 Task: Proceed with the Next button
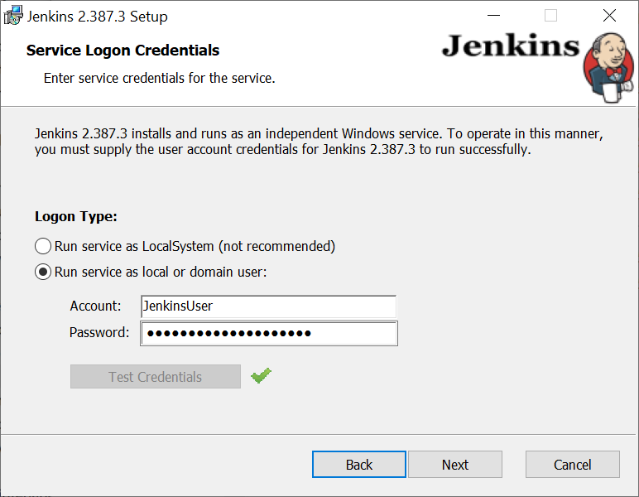[x=455, y=465]
